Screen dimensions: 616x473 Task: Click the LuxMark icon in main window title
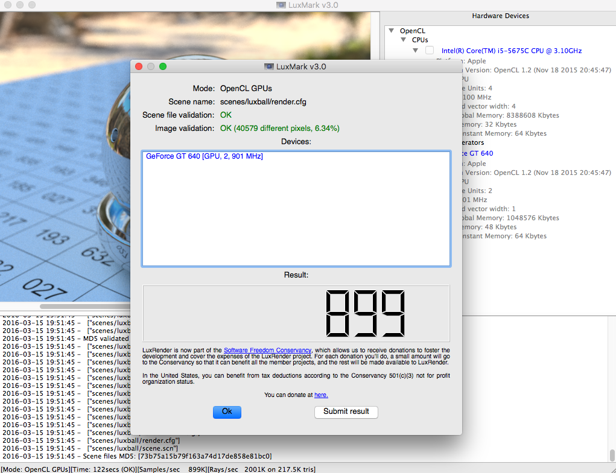click(281, 5)
